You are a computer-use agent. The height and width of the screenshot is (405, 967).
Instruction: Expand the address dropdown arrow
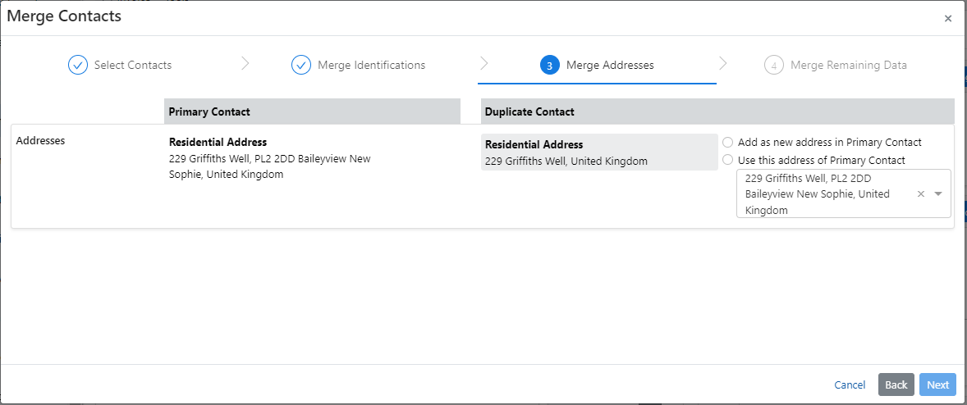(938, 194)
